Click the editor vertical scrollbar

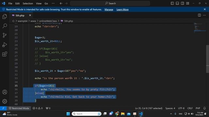[208, 59]
